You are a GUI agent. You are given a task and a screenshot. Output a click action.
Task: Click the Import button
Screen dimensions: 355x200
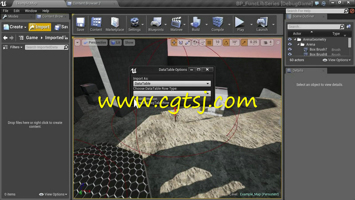39,27
